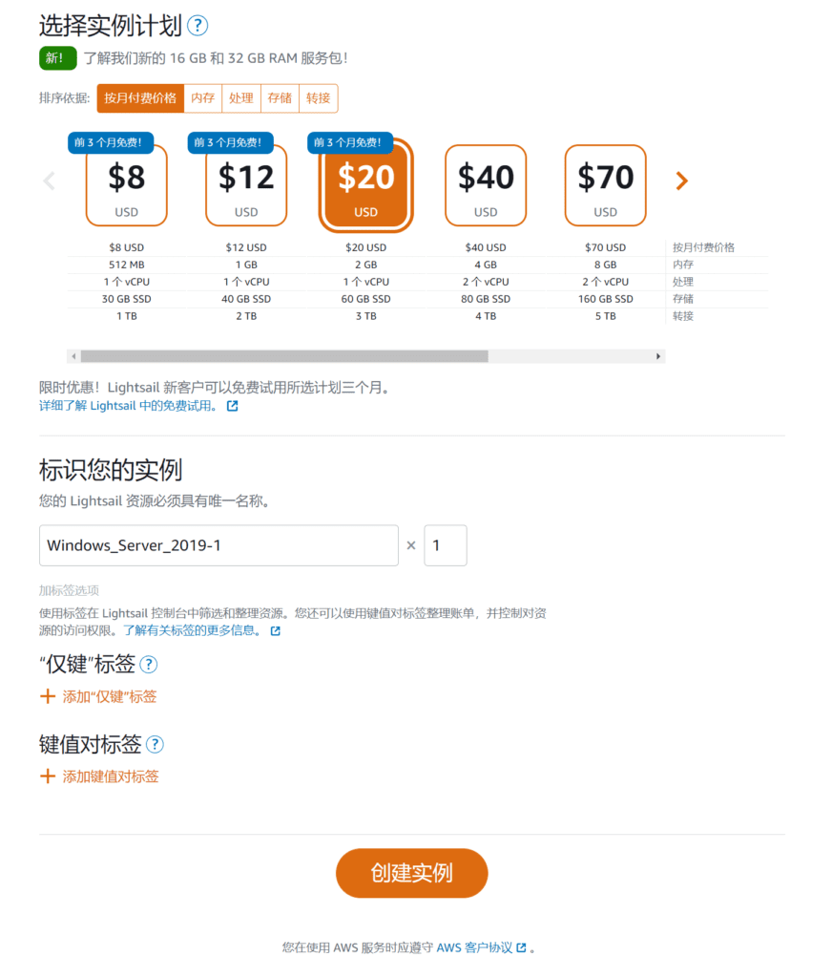Click the instance quantity field
832x978 pixels.
click(x=445, y=545)
